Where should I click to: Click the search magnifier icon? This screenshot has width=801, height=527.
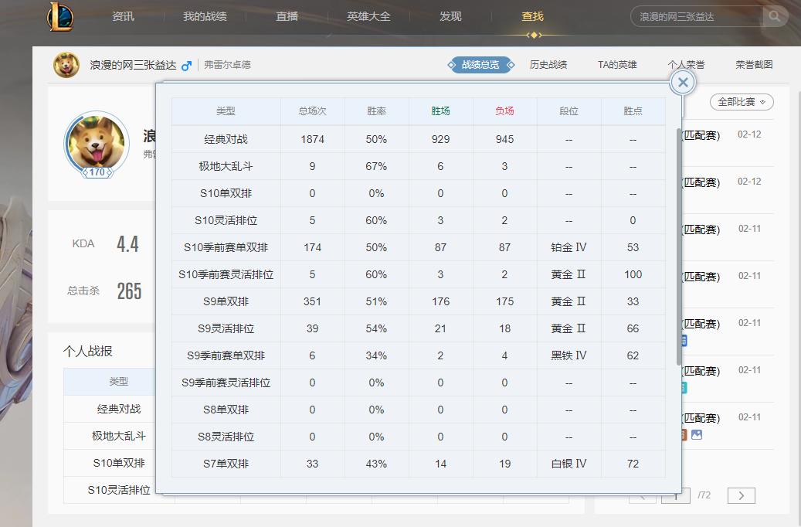774,16
